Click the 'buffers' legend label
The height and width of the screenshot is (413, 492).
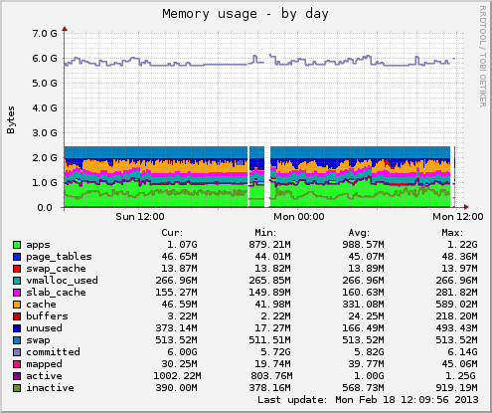coord(47,316)
